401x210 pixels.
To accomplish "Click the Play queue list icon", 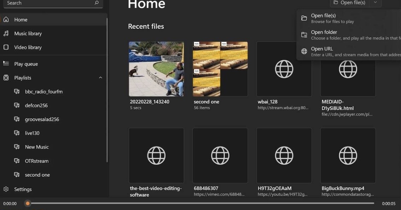I will click(x=6, y=63).
